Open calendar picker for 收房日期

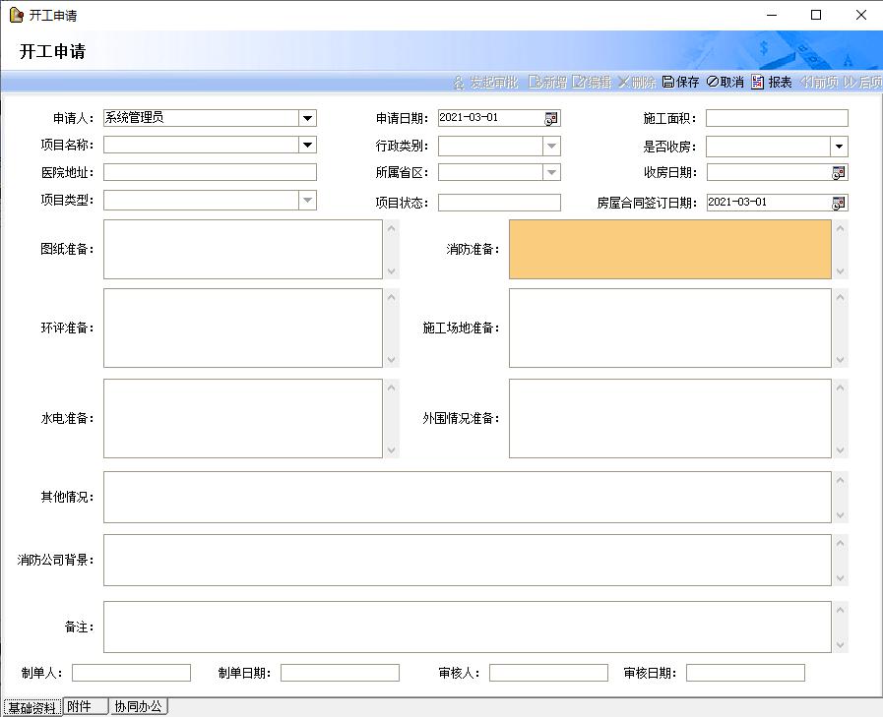coord(839,173)
